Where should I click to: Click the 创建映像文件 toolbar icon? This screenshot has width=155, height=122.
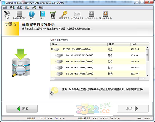click(x=91, y=14)
